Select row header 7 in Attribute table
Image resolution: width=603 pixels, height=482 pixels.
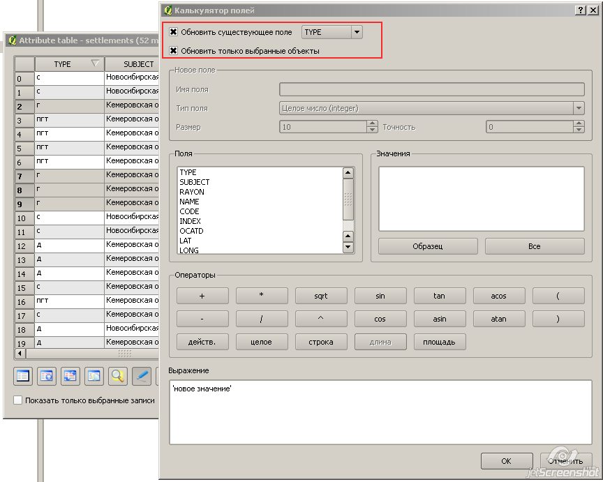24,176
